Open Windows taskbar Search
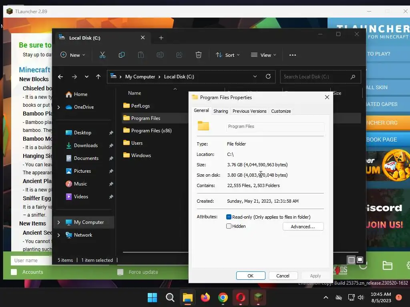 click(x=170, y=297)
